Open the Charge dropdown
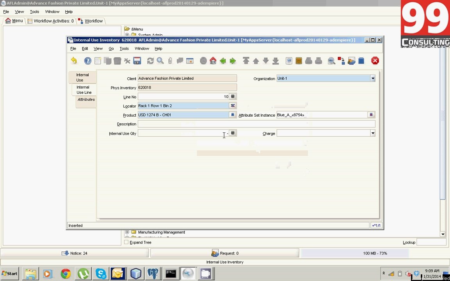This screenshot has width=450, height=281. [373, 133]
